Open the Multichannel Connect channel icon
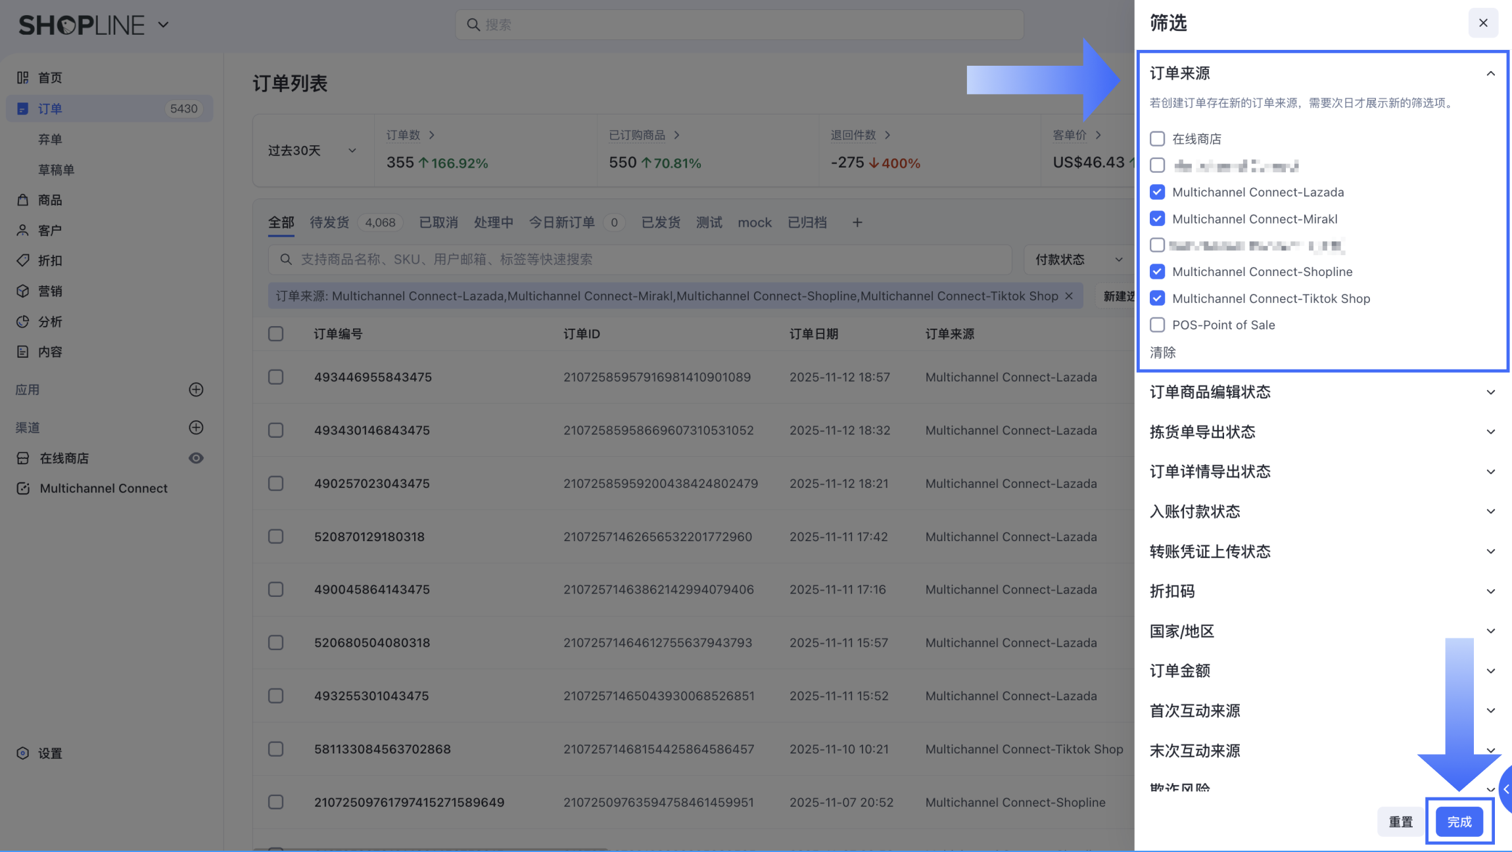 tap(23, 488)
